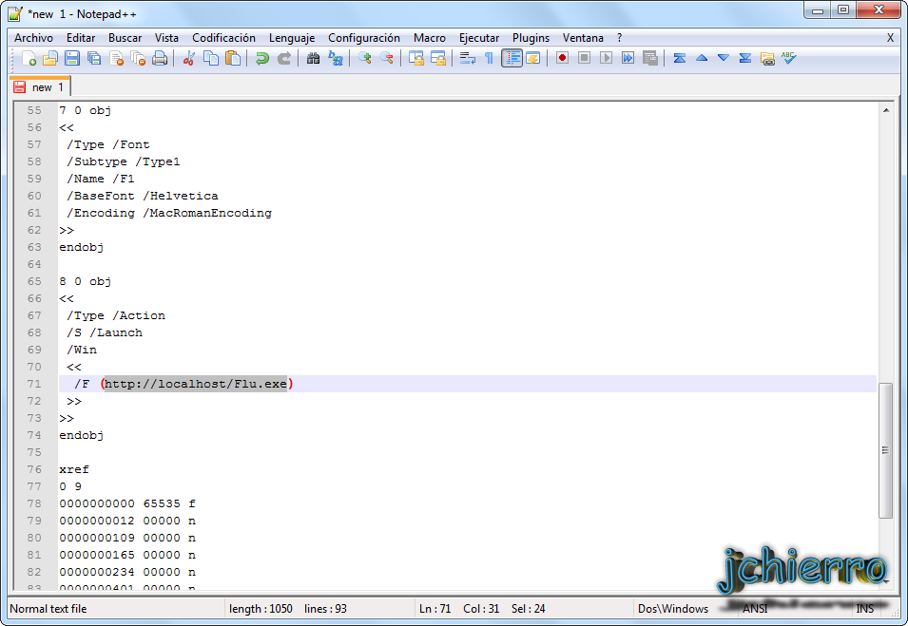Open the Ejecutar menu

(479, 38)
